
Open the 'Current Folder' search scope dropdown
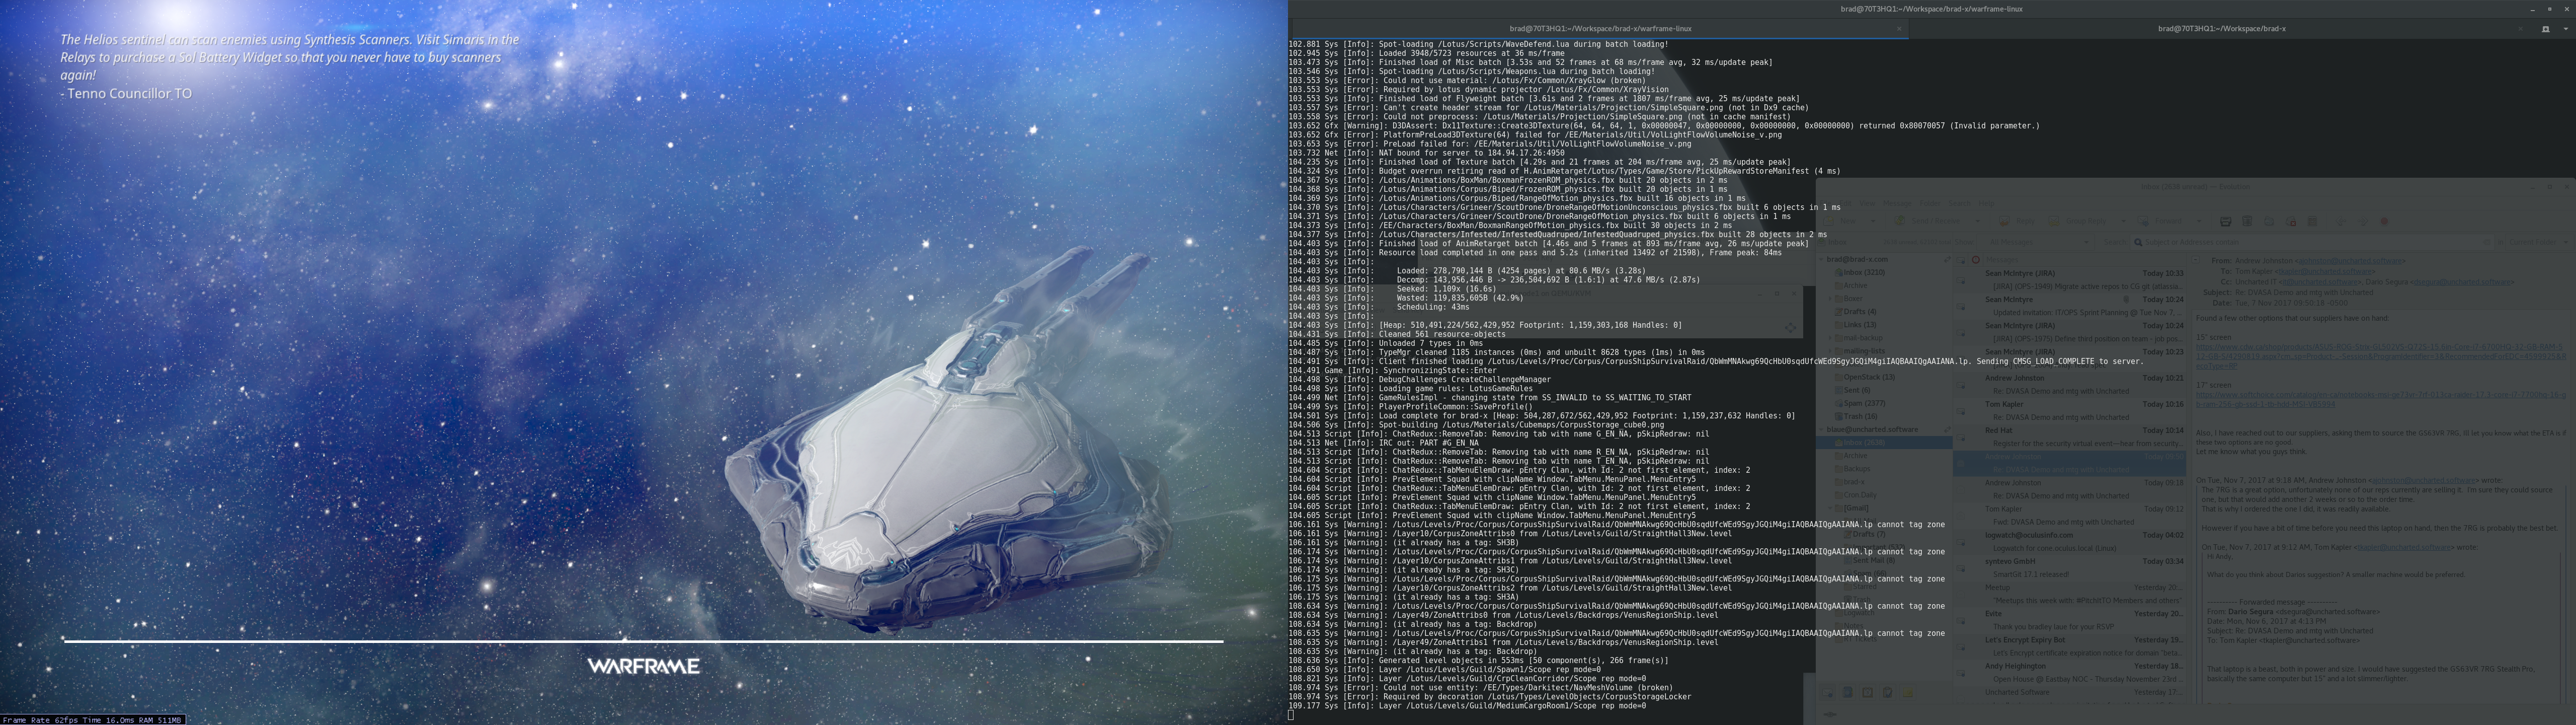pyautogui.click(x=2539, y=242)
